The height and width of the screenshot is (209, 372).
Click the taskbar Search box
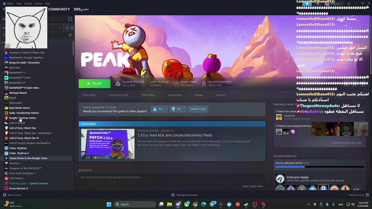coord(135,204)
